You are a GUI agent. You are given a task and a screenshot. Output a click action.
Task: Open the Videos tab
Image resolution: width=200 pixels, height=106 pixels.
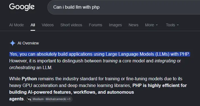click(48, 25)
